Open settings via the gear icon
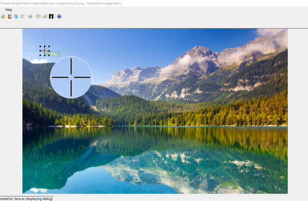This screenshot has width=308, height=201. pos(30,16)
